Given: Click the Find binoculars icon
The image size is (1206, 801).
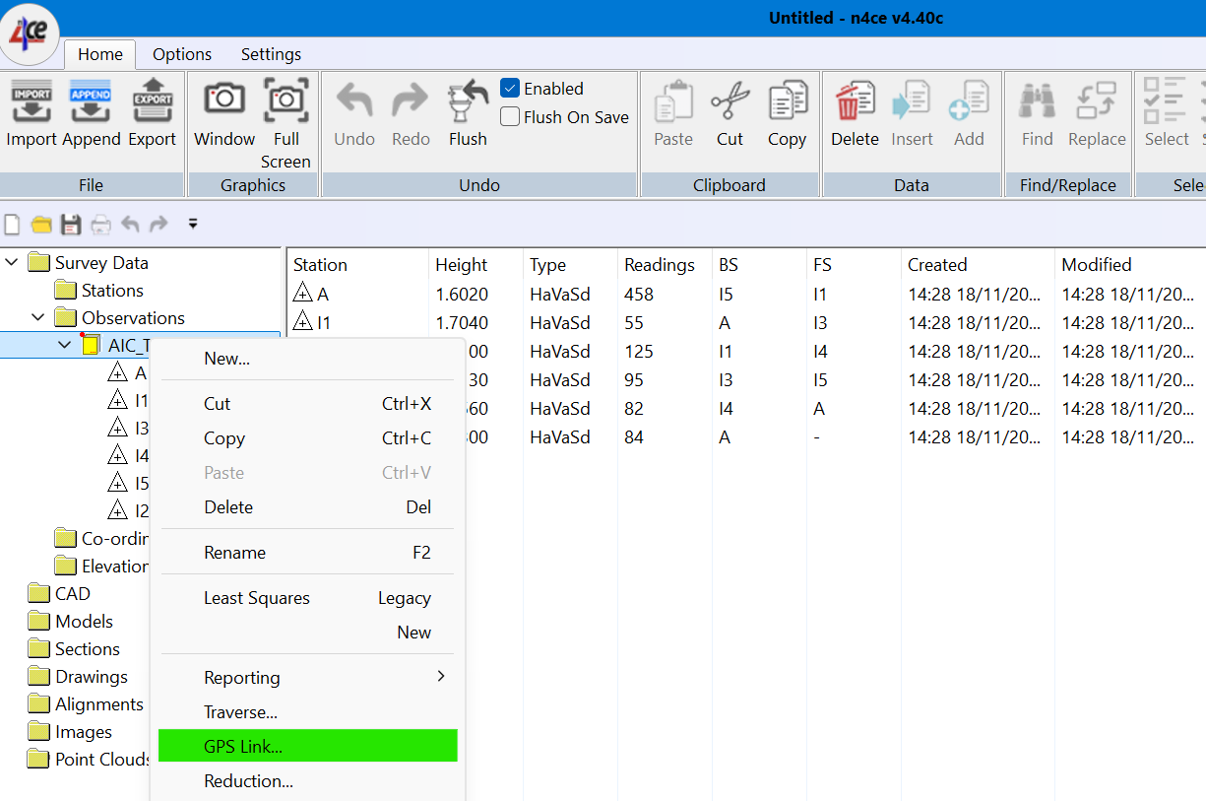Looking at the screenshot, I should [x=1038, y=100].
